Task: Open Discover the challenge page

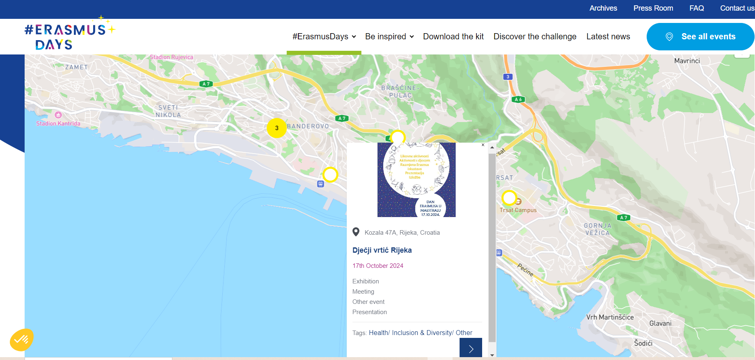Action: [535, 36]
